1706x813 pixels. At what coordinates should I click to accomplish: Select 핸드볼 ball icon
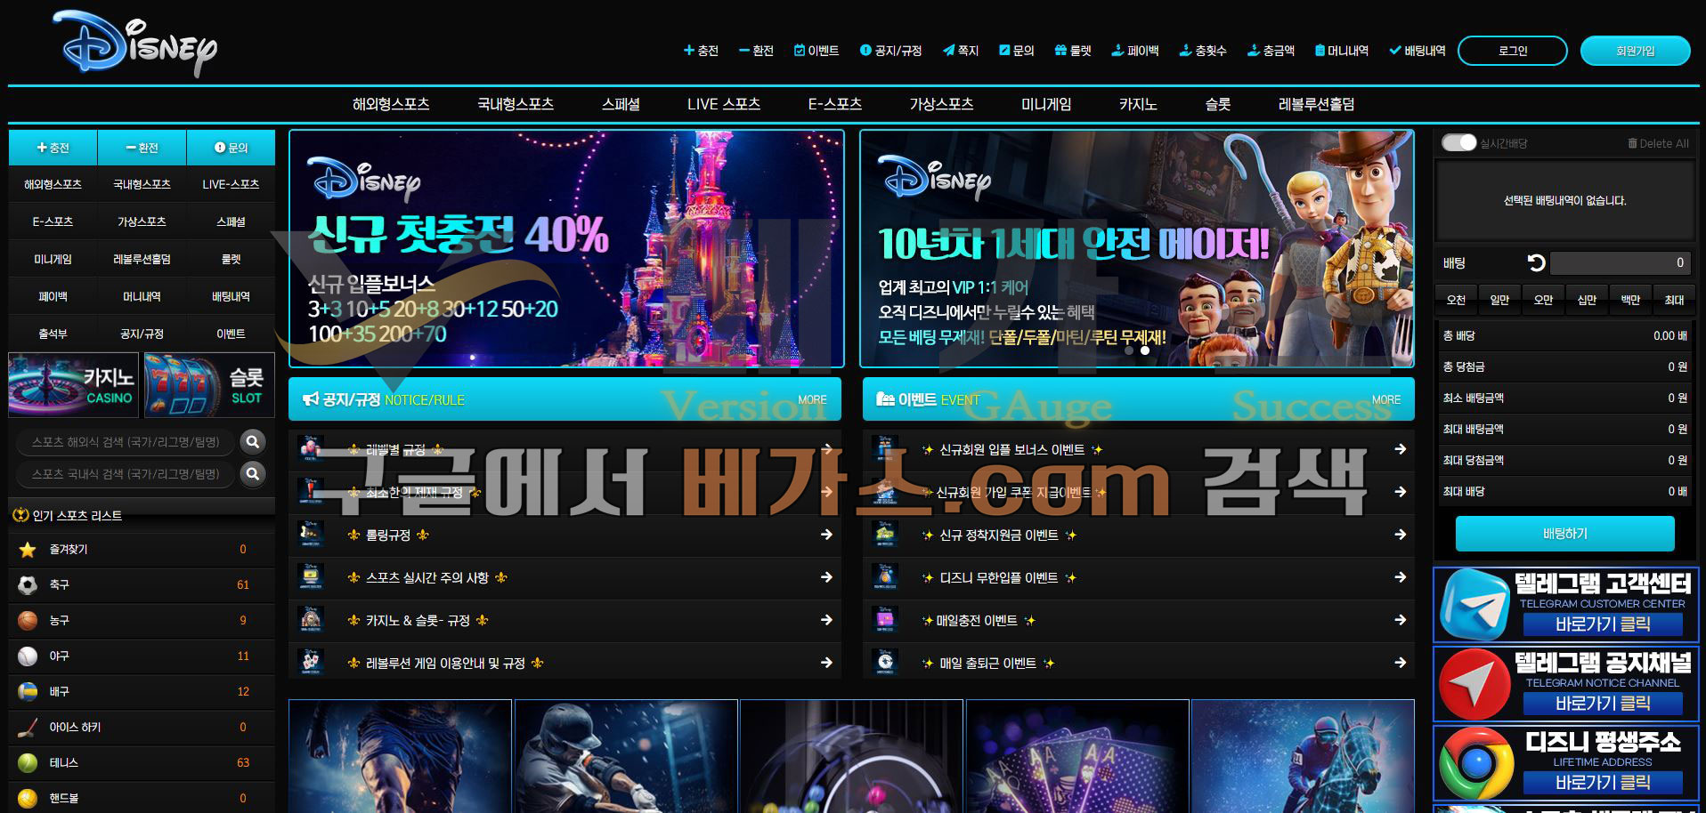click(28, 798)
